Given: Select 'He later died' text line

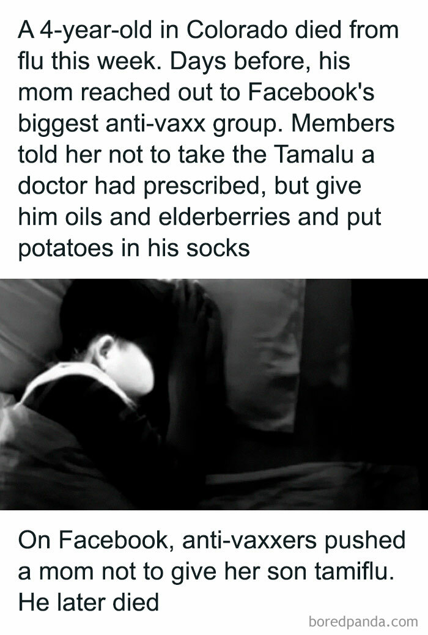Looking at the screenshot, I should click(x=89, y=602).
